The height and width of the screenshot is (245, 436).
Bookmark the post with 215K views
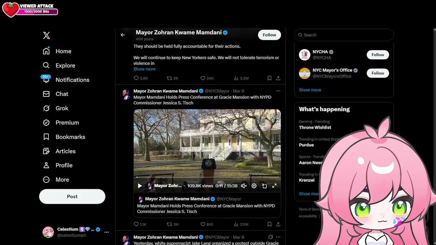pyautogui.click(x=269, y=225)
